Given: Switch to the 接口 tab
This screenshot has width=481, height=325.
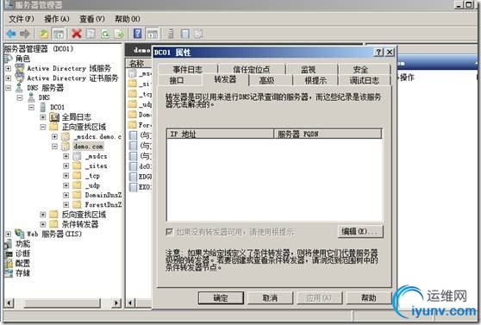Looking at the screenshot, I should pyautogui.click(x=177, y=80).
